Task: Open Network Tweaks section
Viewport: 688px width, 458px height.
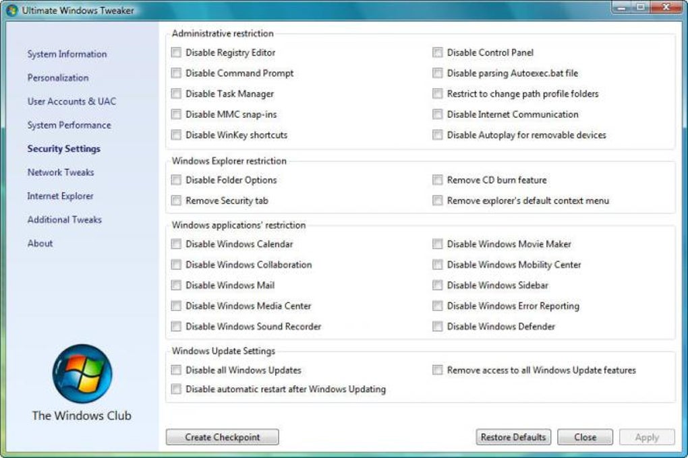Action: point(61,172)
